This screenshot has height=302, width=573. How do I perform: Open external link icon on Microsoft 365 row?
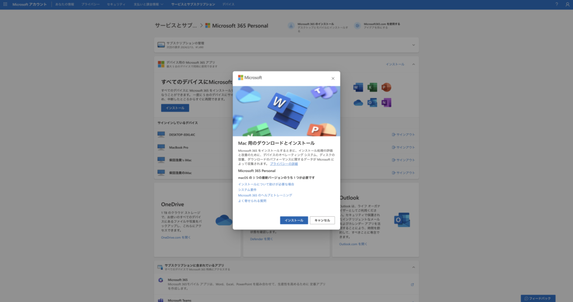[x=412, y=285]
